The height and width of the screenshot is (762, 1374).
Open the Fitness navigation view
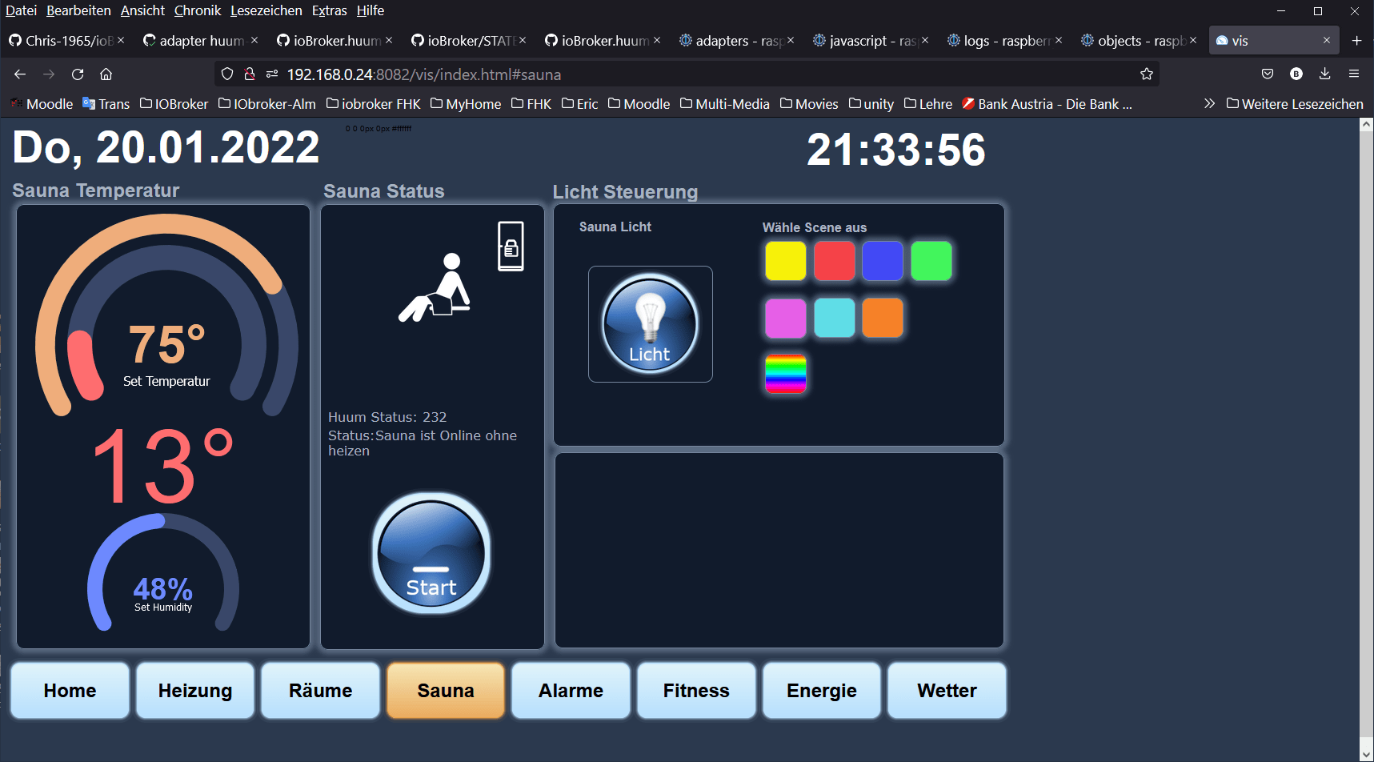[x=696, y=691]
